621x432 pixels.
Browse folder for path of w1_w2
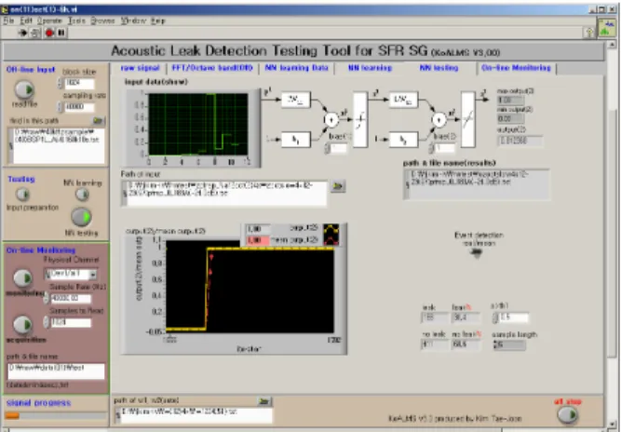coord(263,401)
